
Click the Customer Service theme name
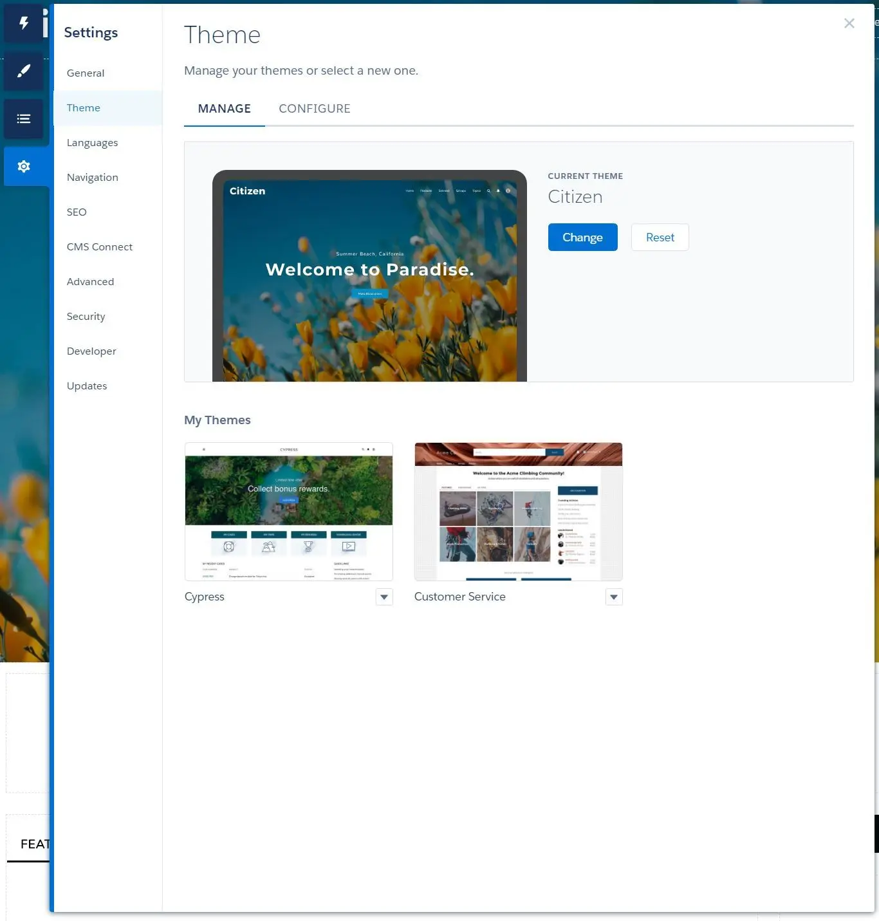point(460,597)
